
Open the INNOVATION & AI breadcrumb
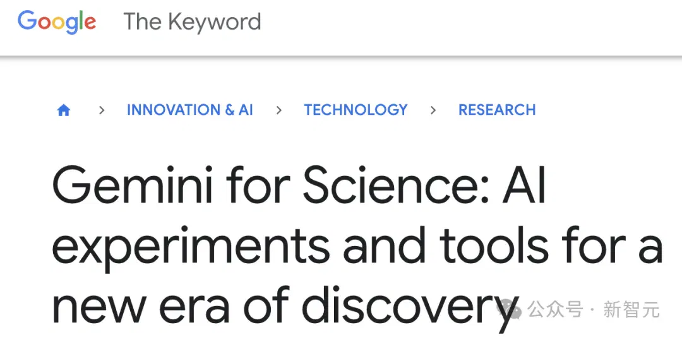[189, 110]
